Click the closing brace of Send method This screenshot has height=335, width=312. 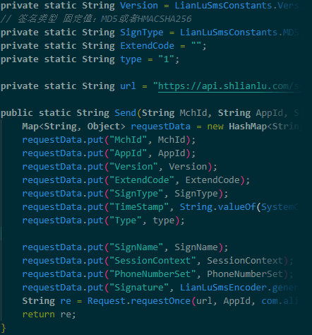[4, 328]
